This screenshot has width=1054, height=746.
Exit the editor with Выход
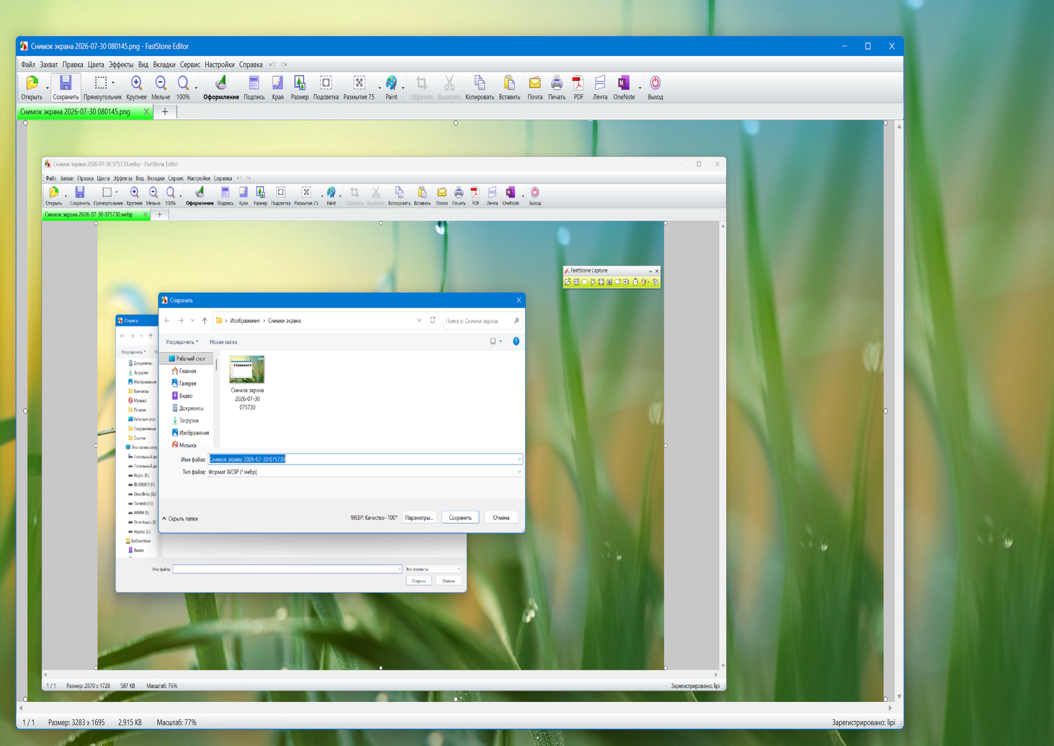(655, 87)
